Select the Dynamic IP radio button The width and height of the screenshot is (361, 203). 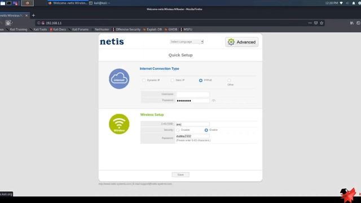(x=144, y=80)
